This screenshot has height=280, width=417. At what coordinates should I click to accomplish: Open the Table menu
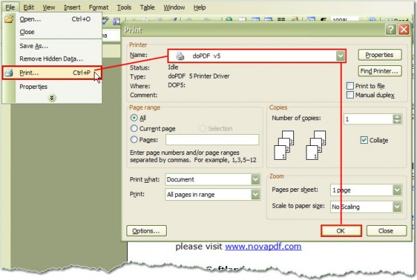[147, 8]
